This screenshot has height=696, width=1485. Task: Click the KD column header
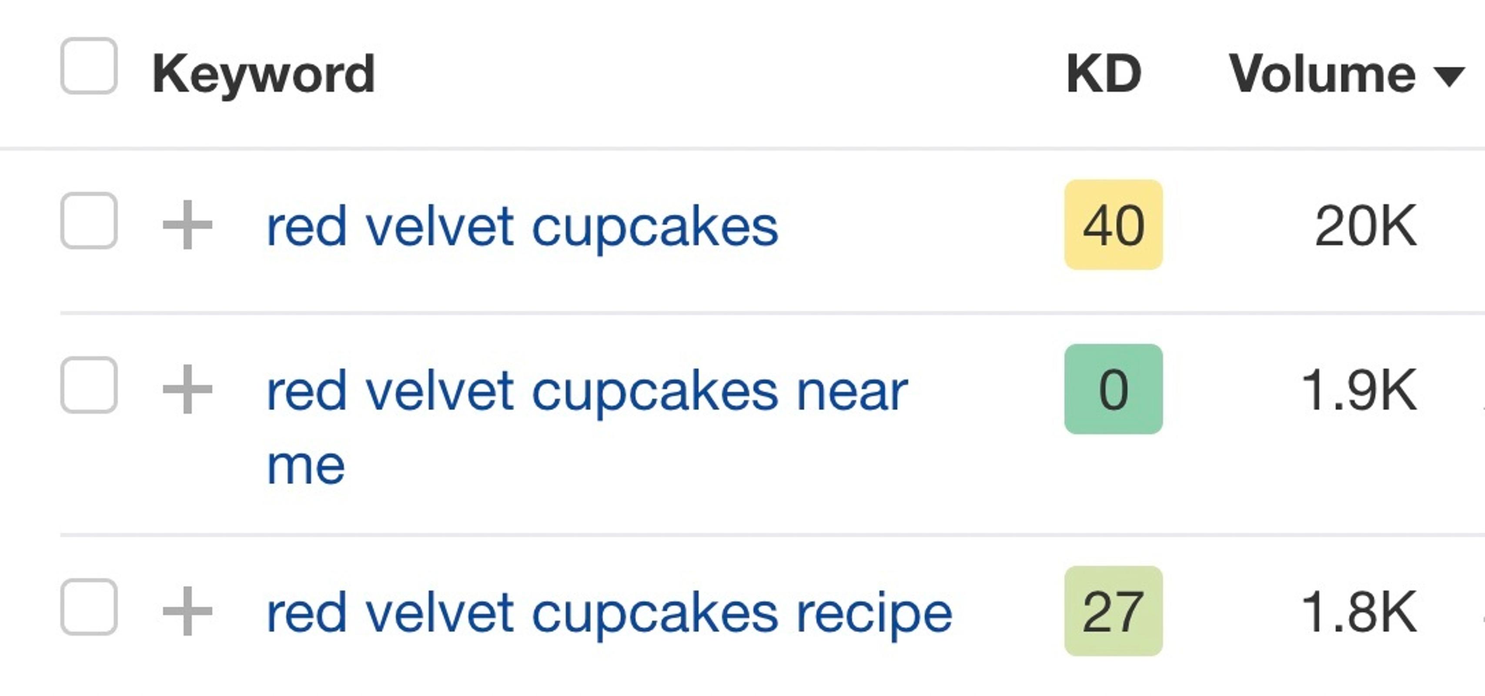pos(1104,74)
